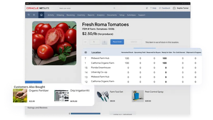Image resolution: width=213 pixels, height=120 pixels.
Task: Open the Receiving menu
Action: click(71, 15)
